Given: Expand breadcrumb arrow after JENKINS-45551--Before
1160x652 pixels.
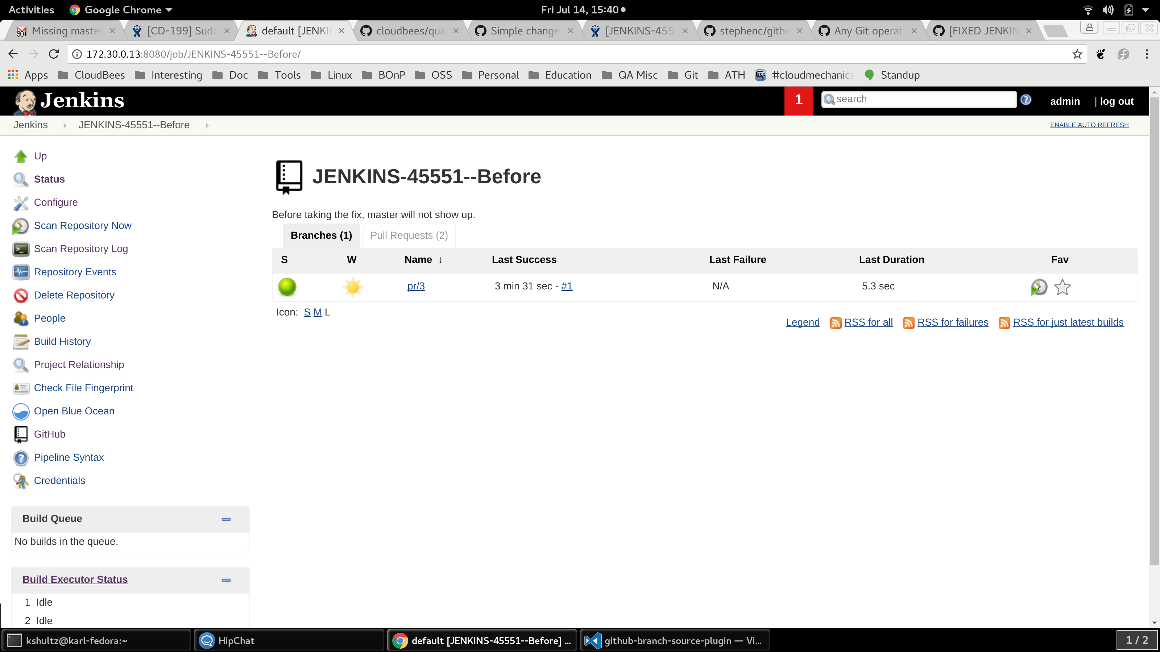Looking at the screenshot, I should pyautogui.click(x=207, y=126).
